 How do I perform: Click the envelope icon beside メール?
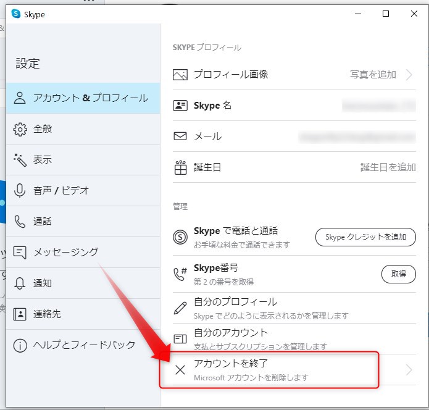pyautogui.click(x=180, y=136)
